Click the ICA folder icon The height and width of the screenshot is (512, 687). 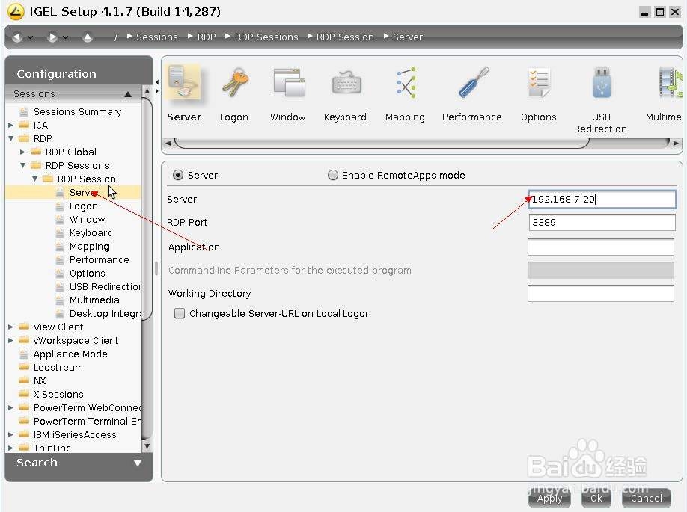coord(24,125)
